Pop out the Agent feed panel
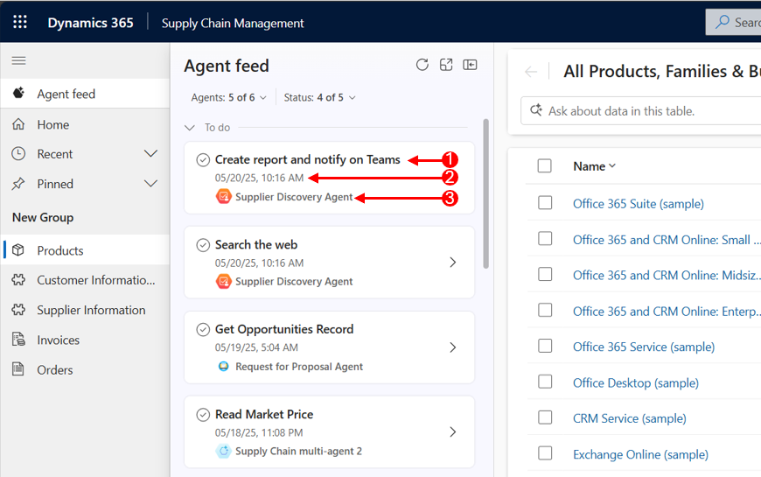This screenshot has width=761, height=477. [446, 65]
